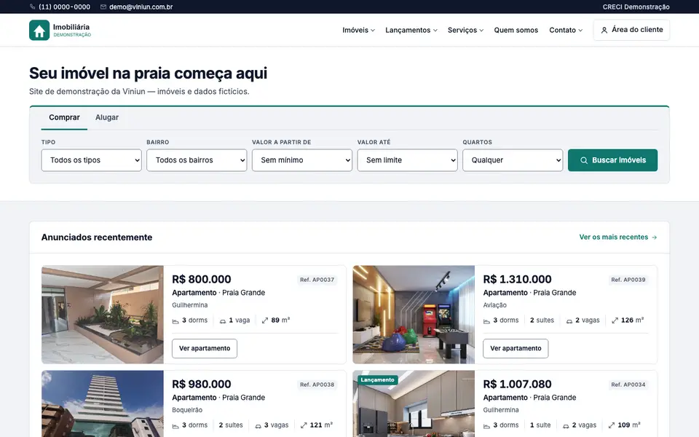Click area icon beside 126 m² for AP0039
Image resolution: width=699 pixels, height=437 pixels.
pyautogui.click(x=615, y=320)
